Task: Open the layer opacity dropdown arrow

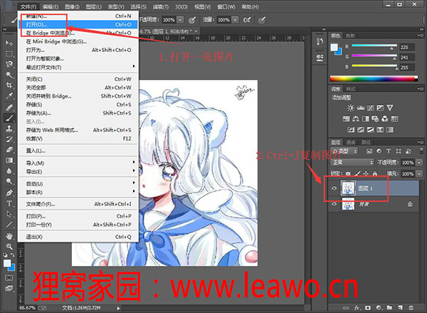Action: 419,163
